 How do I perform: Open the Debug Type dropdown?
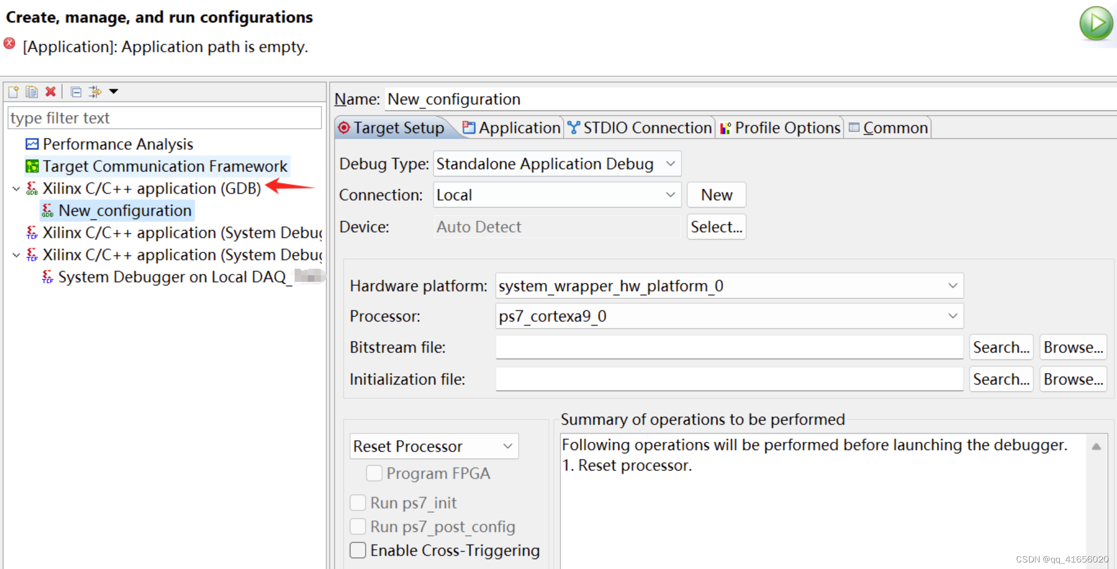(x=671, y=163)
